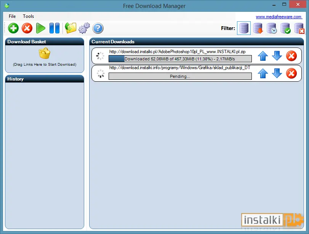Image resolution: width=309 pixels, height=234 pixels.
Task: Cancel the AdobePhotoshop zip download
Action: (291, 56)
